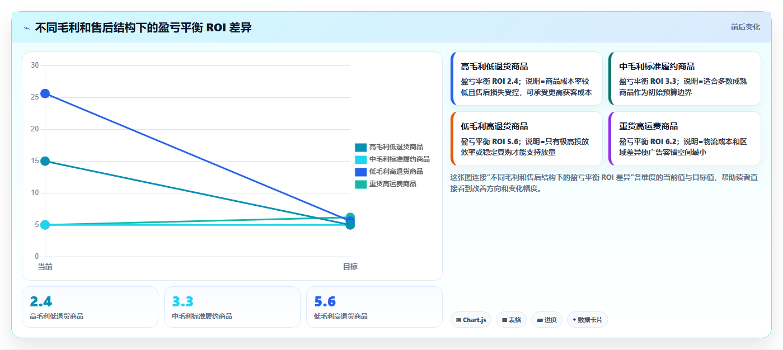Toggle the 高毛利低退货商品 legend swatch

coord(360,147)
